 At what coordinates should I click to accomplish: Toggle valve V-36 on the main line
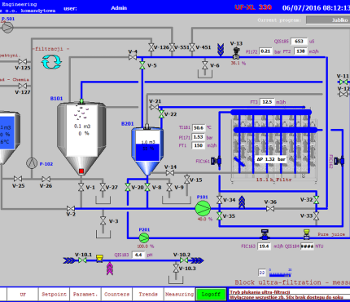coord(270,209)
